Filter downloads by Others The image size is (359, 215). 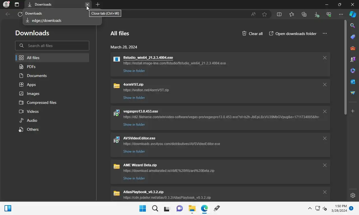tap(52, 129)
